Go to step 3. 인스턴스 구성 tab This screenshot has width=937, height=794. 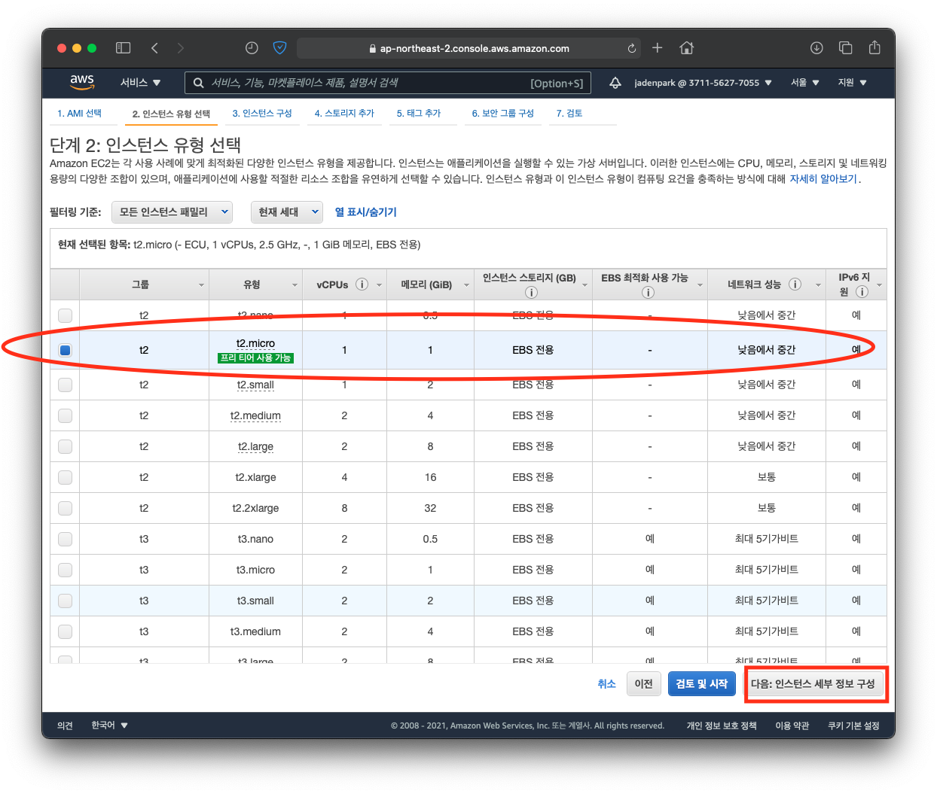tap(262, 114)
